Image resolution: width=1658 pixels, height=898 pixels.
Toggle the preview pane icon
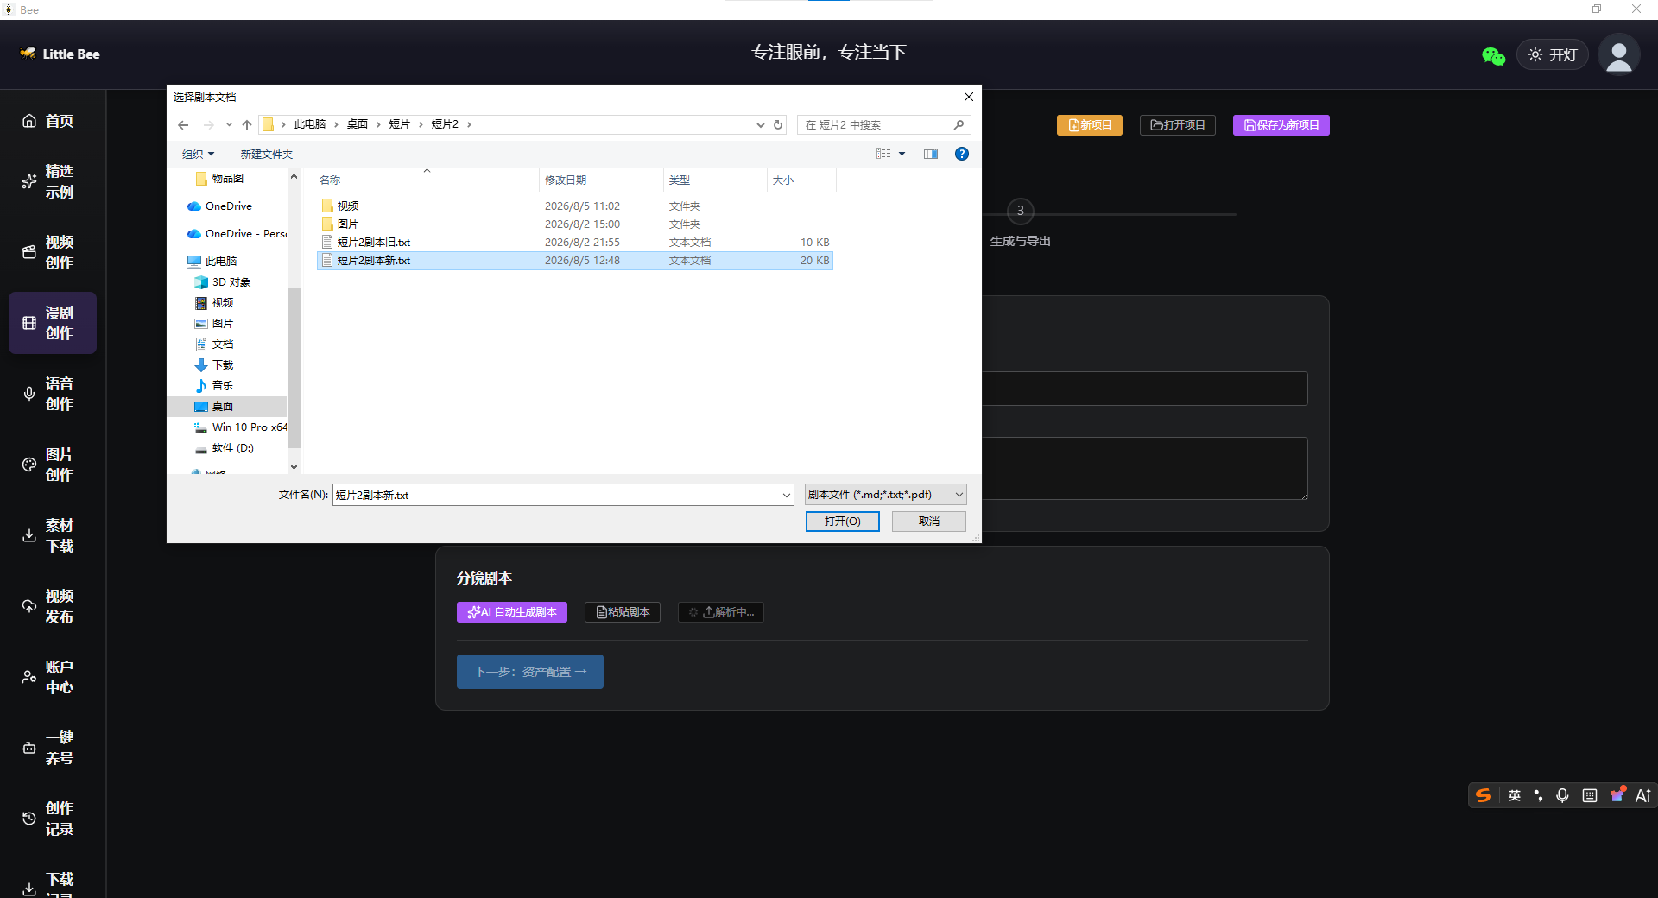(931, 154)
